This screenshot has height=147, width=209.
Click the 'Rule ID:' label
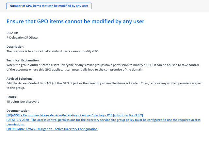12,33
